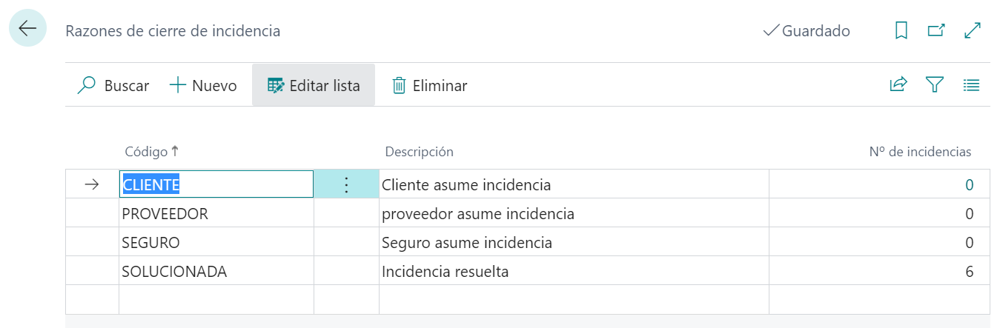Show more options for CLIENTE row
This screenshot has height=328, width=1000.
click(346, 184)
